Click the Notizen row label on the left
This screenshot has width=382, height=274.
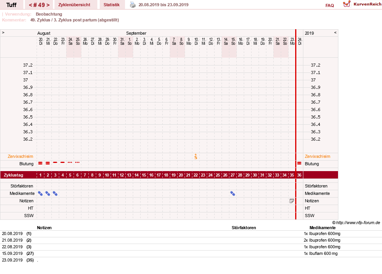point(26,201)
